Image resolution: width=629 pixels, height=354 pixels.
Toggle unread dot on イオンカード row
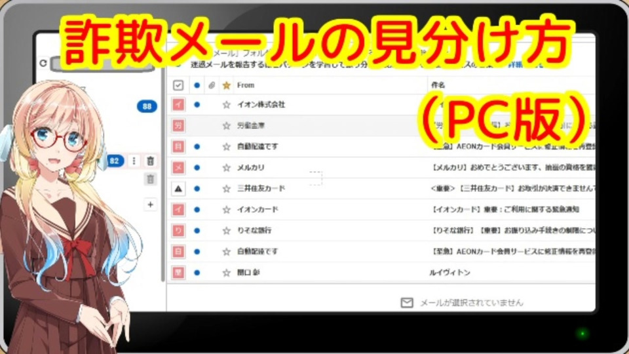(x=197, y=210)
